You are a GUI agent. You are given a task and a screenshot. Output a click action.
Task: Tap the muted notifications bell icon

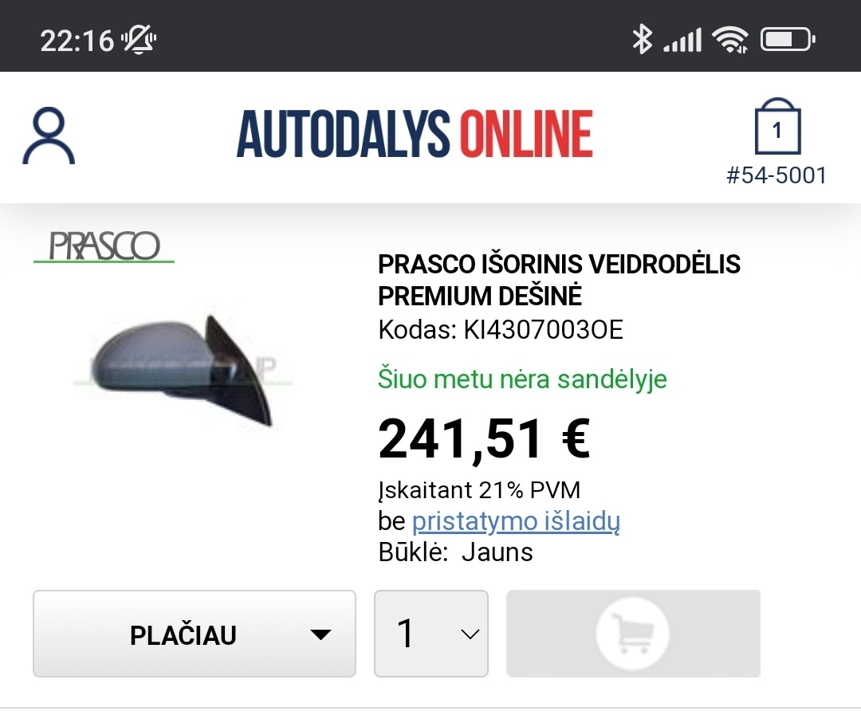(139, 40)
